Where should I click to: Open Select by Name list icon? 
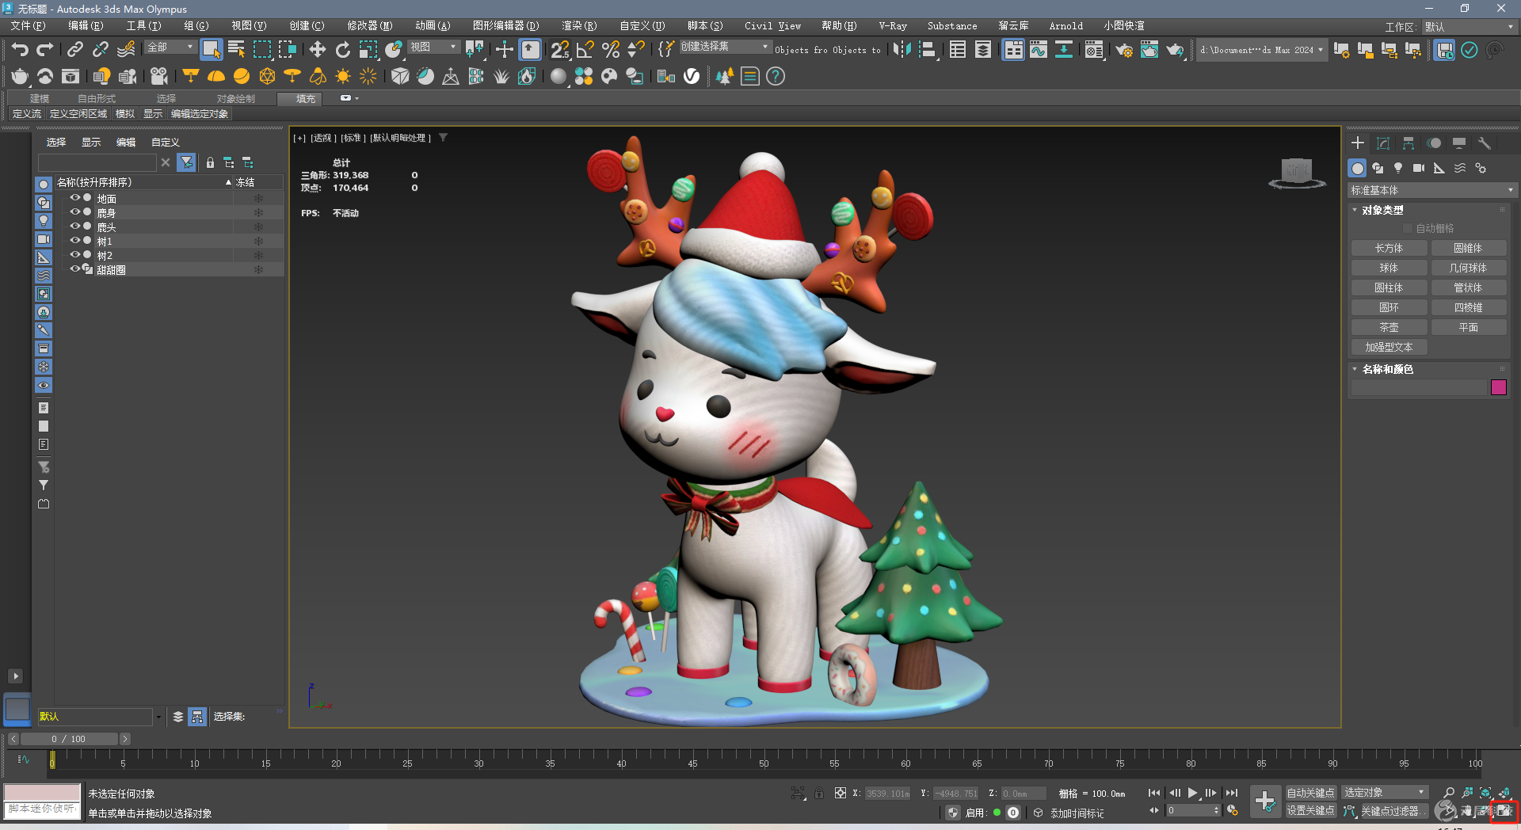pyautogui.click(x=236, y=50)
